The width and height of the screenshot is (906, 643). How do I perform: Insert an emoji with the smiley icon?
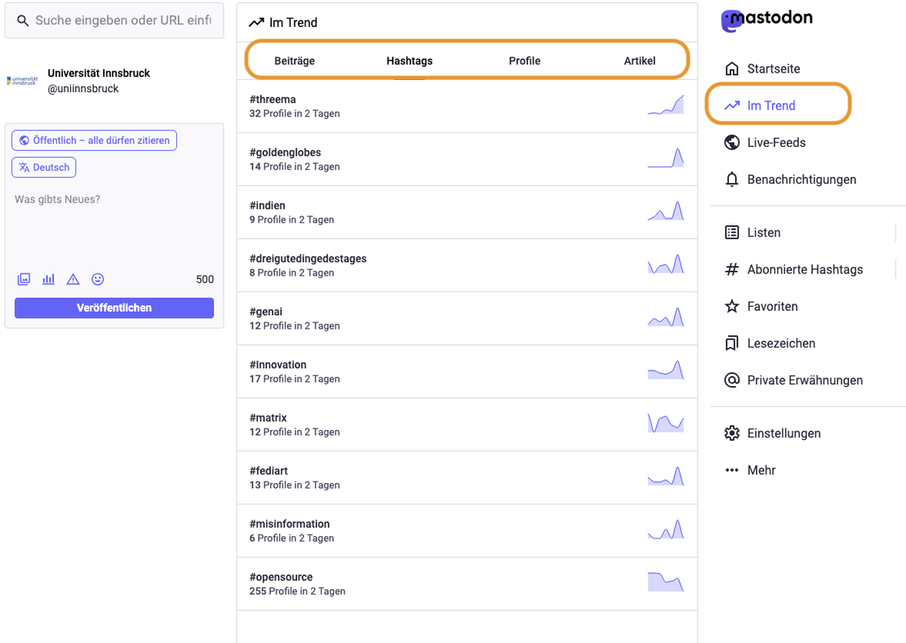(97, 279)
